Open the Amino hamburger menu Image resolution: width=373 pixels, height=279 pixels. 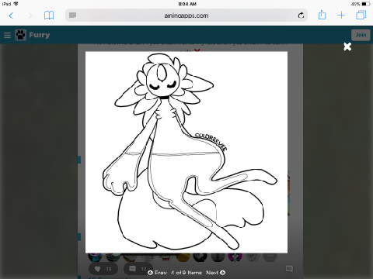7,35
